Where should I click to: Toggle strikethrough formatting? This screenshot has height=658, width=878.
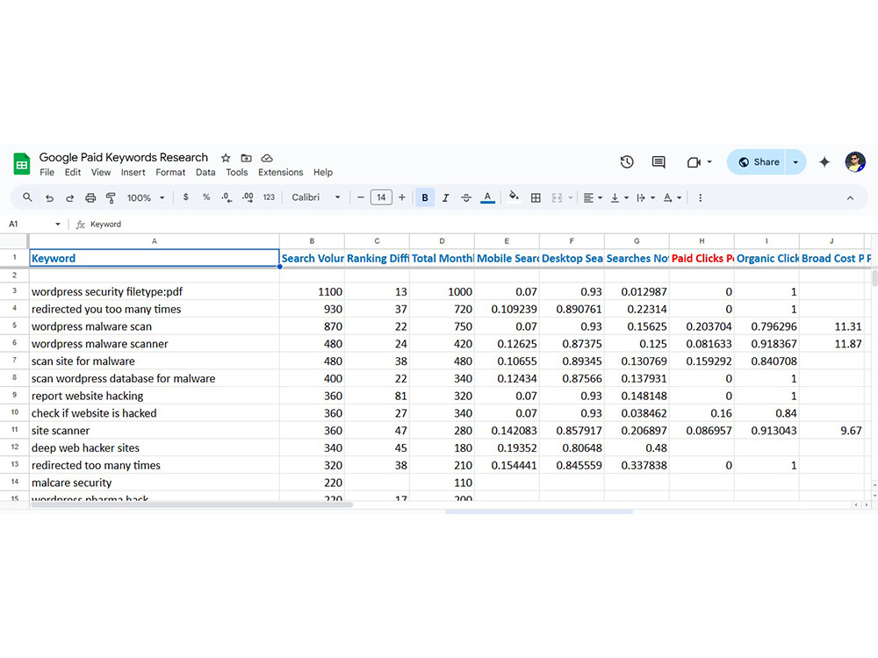coord(466,197)
